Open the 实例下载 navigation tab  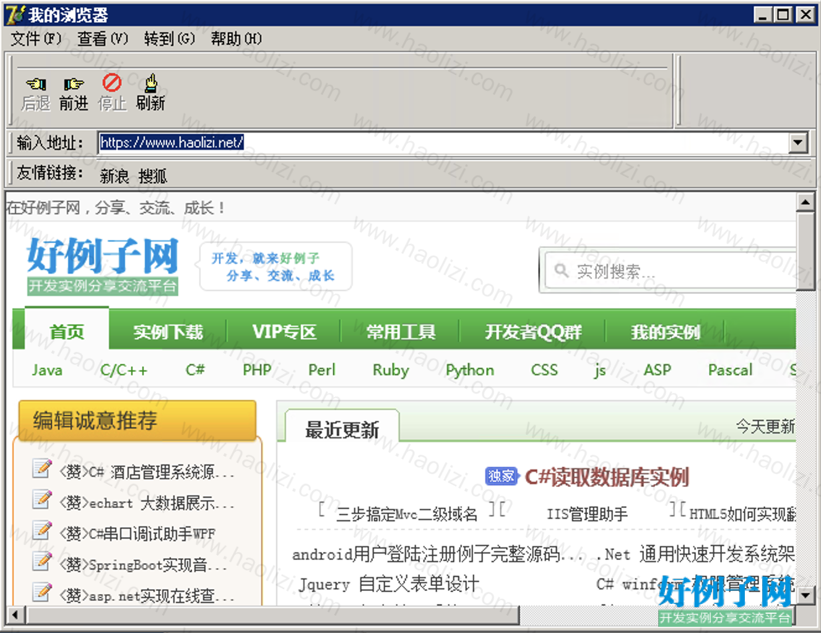(168, 332)
